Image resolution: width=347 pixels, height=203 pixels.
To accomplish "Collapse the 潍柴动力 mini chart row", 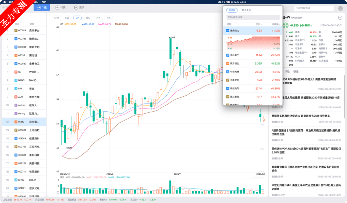I will [252, 31].
